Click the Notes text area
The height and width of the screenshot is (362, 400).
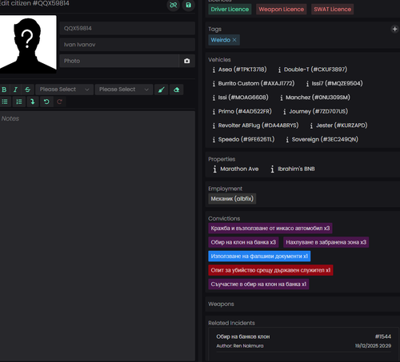point(98,236)
